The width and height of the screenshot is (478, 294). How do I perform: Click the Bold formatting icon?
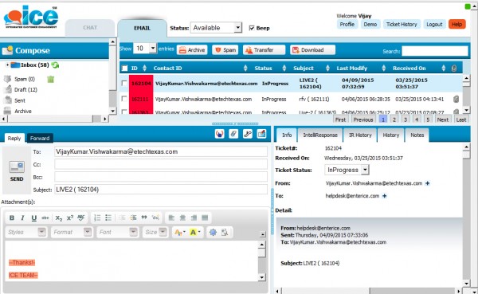[x=12, y=218]
